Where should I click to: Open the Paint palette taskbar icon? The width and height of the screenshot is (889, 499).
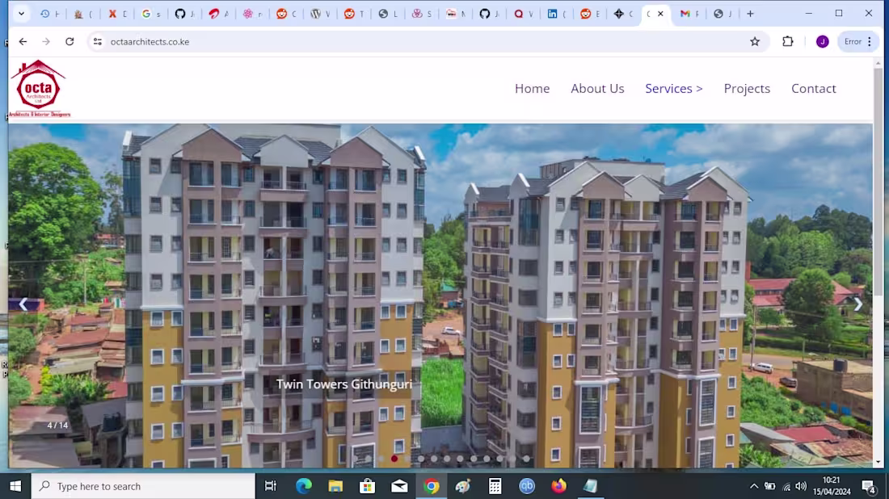pyautogui.click(x=463, y=486)
